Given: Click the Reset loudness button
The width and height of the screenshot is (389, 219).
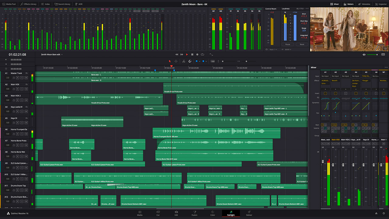Looking at the screenshot, I should point(302,44).
